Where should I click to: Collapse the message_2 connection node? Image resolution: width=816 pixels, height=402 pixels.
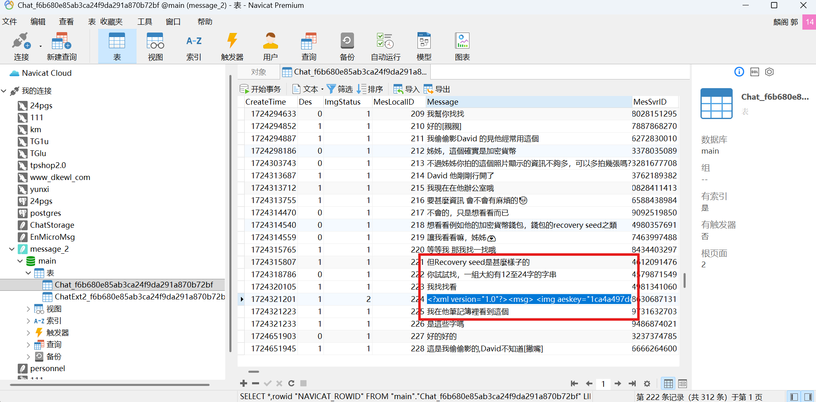pos(12,249)
